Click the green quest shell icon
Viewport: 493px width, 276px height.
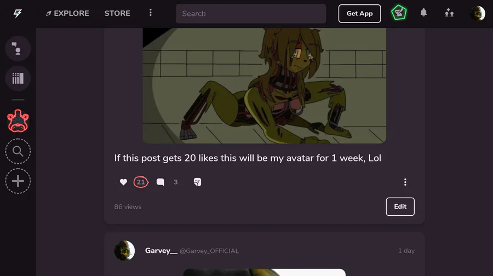399,13
